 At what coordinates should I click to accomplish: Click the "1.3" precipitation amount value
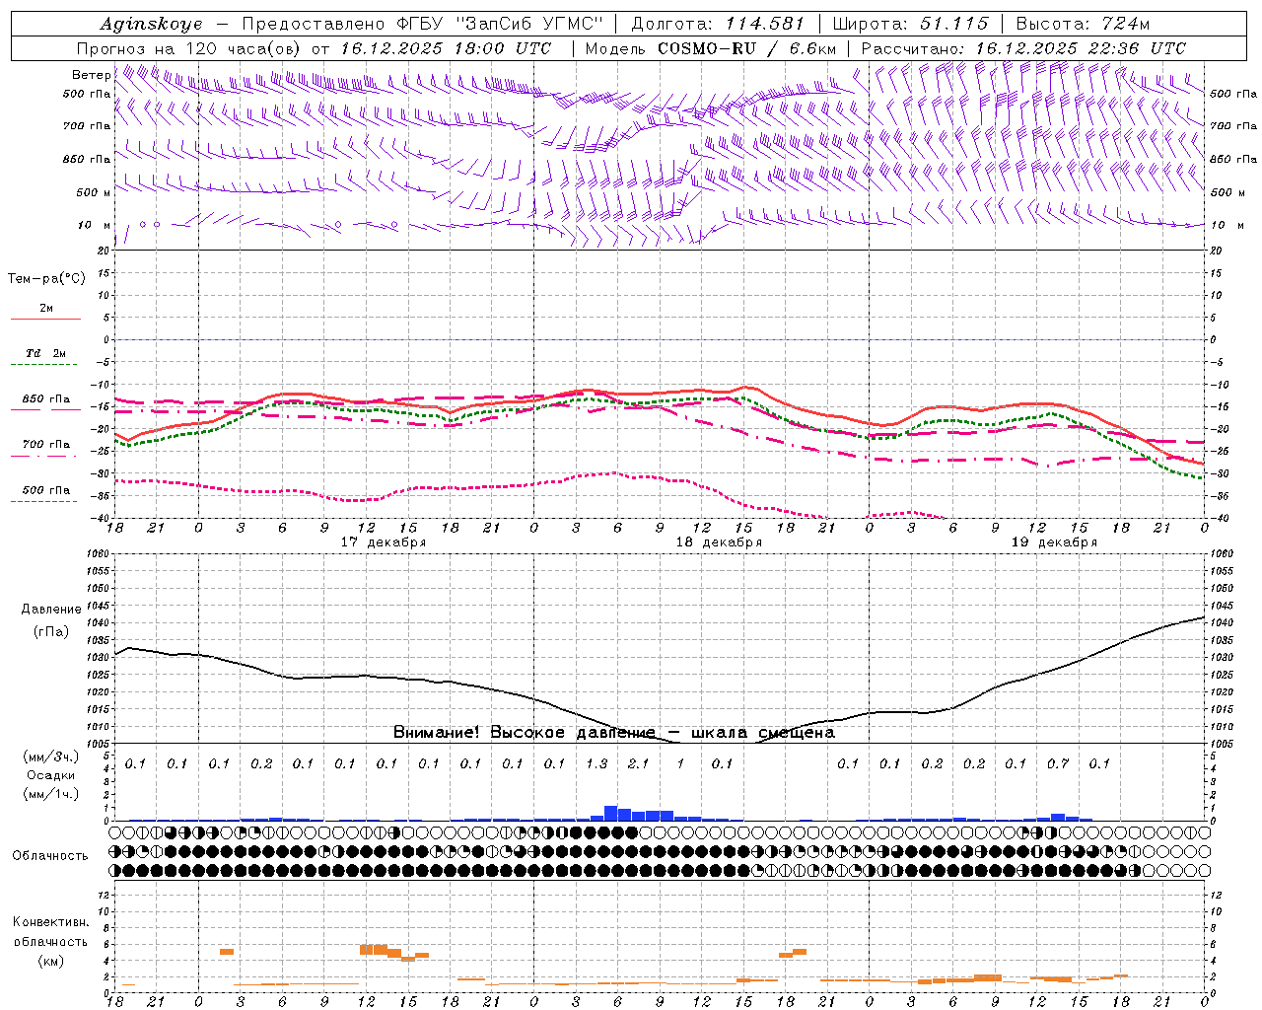[596, 763]
